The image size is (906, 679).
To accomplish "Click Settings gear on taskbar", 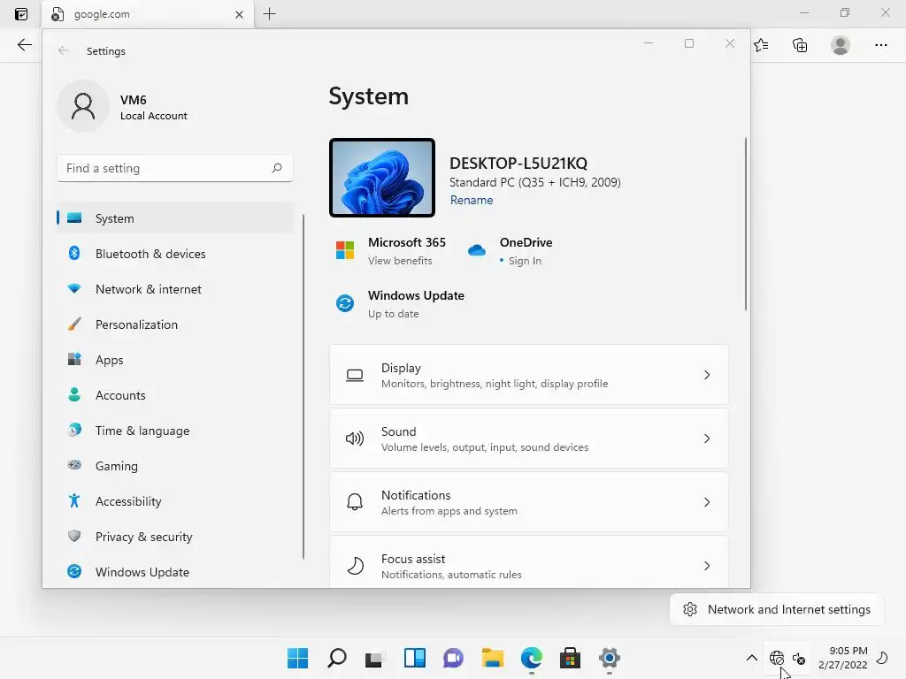I will (x=610, y=658).
